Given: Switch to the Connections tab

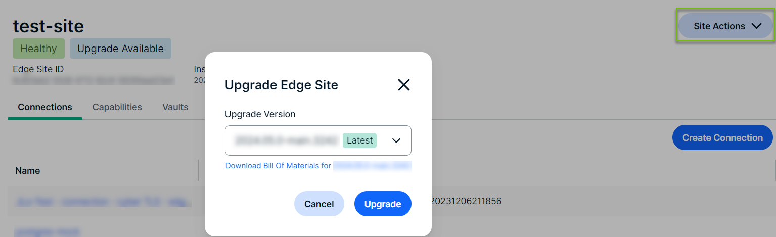Looking at the screenshot, I should [x=45, y=107].
